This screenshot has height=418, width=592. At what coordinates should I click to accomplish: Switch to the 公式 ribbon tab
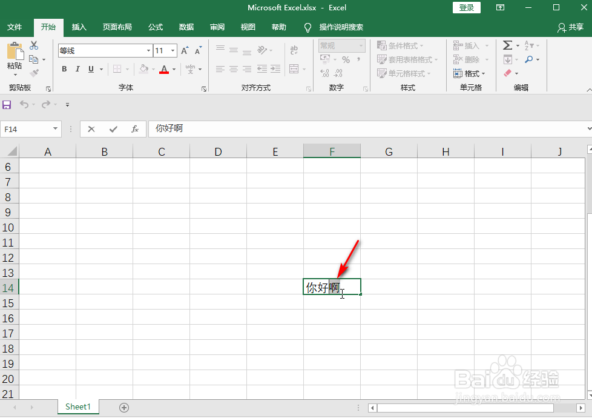[x=155, y=27]
